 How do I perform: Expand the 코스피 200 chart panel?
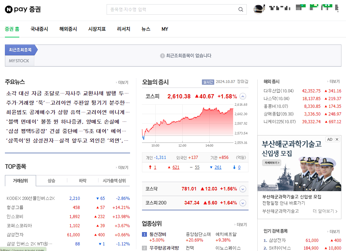[x=243, y=203]
